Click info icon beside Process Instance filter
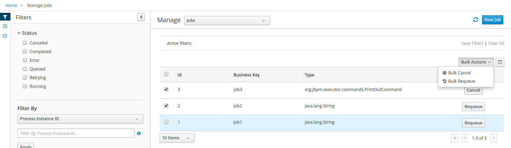 pyautogui.click(x=139, y=133)
